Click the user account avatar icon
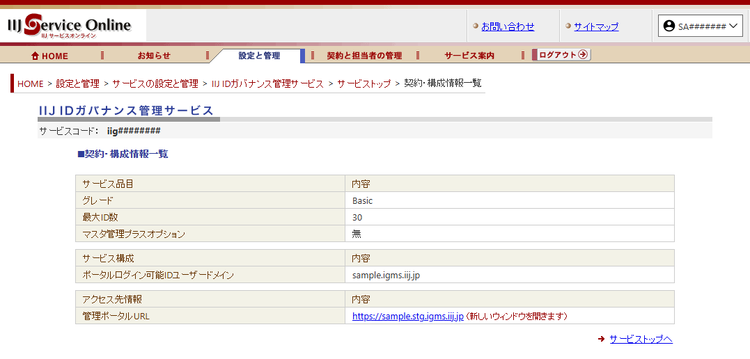Screen dimensions: 750x359 coord(669,26)
